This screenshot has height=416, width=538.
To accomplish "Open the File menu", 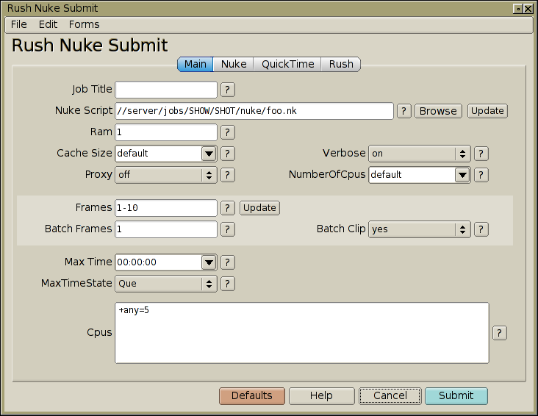I will [x=19, y=25].
